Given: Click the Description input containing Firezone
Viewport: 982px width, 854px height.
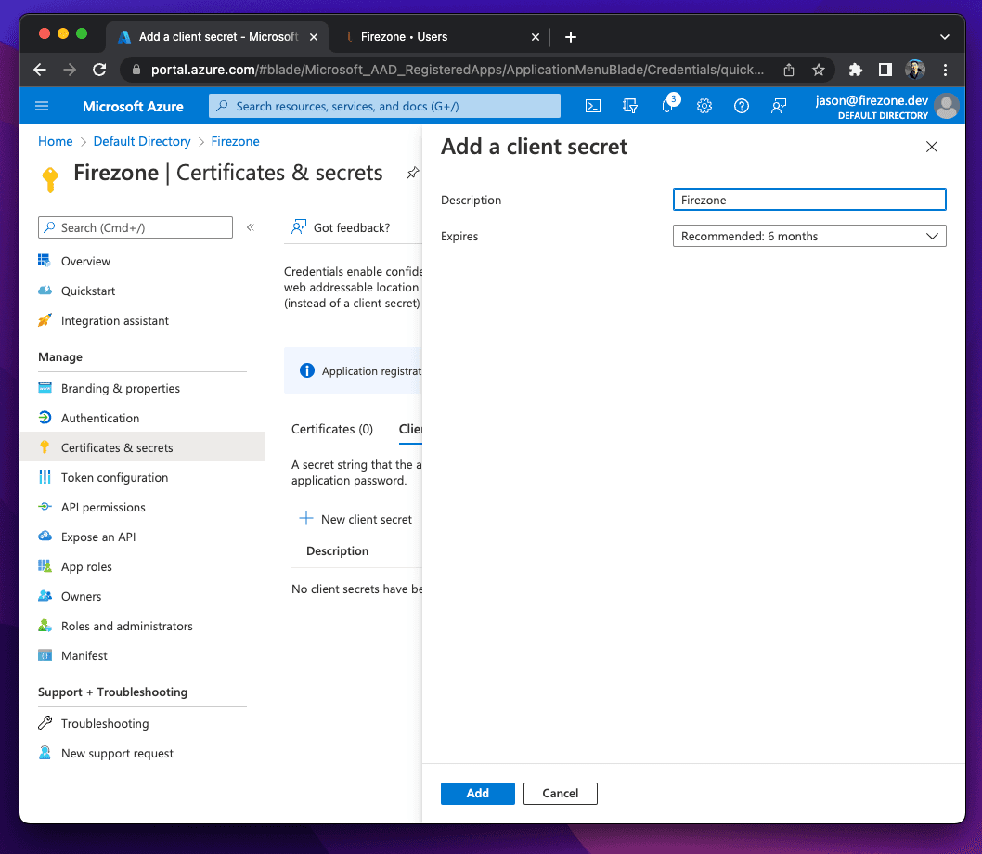Looking at the screenshot, I should [x=808, y=200].
